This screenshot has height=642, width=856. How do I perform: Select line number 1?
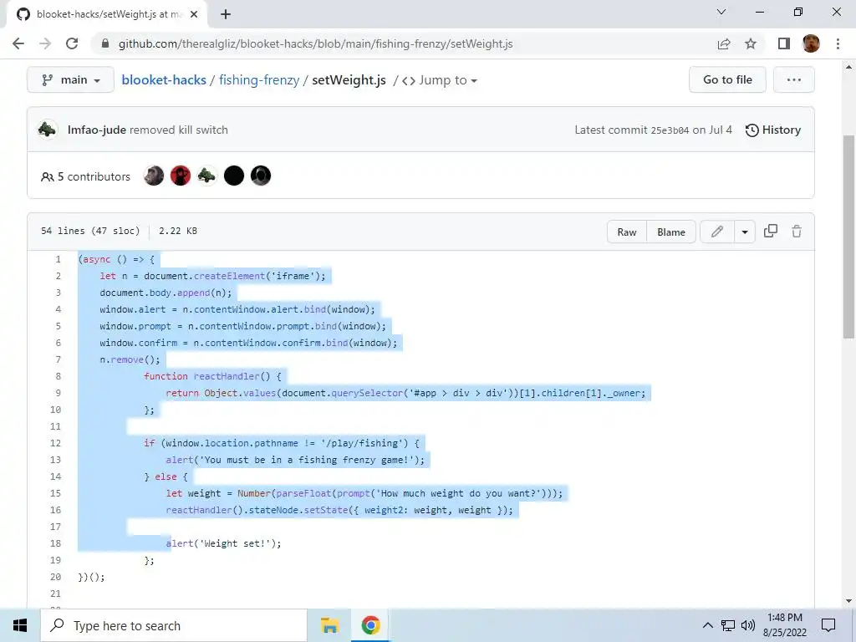[x=58, y=259]
